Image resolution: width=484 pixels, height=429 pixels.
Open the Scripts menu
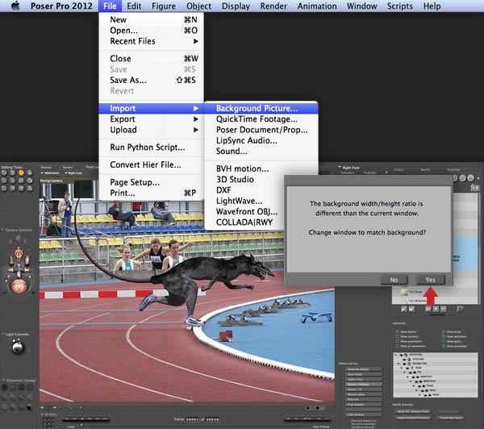[x=400, y=6]
